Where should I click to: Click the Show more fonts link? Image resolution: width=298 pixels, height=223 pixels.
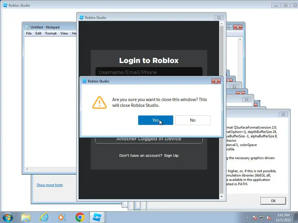click(49, 185)
